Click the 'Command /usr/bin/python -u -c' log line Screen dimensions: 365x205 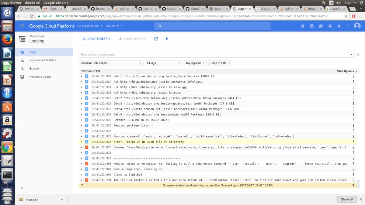(x=230, y=147)
